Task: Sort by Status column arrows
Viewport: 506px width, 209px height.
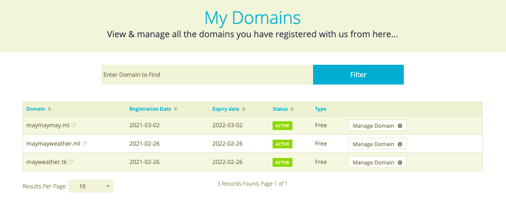Action: (292, 109)
